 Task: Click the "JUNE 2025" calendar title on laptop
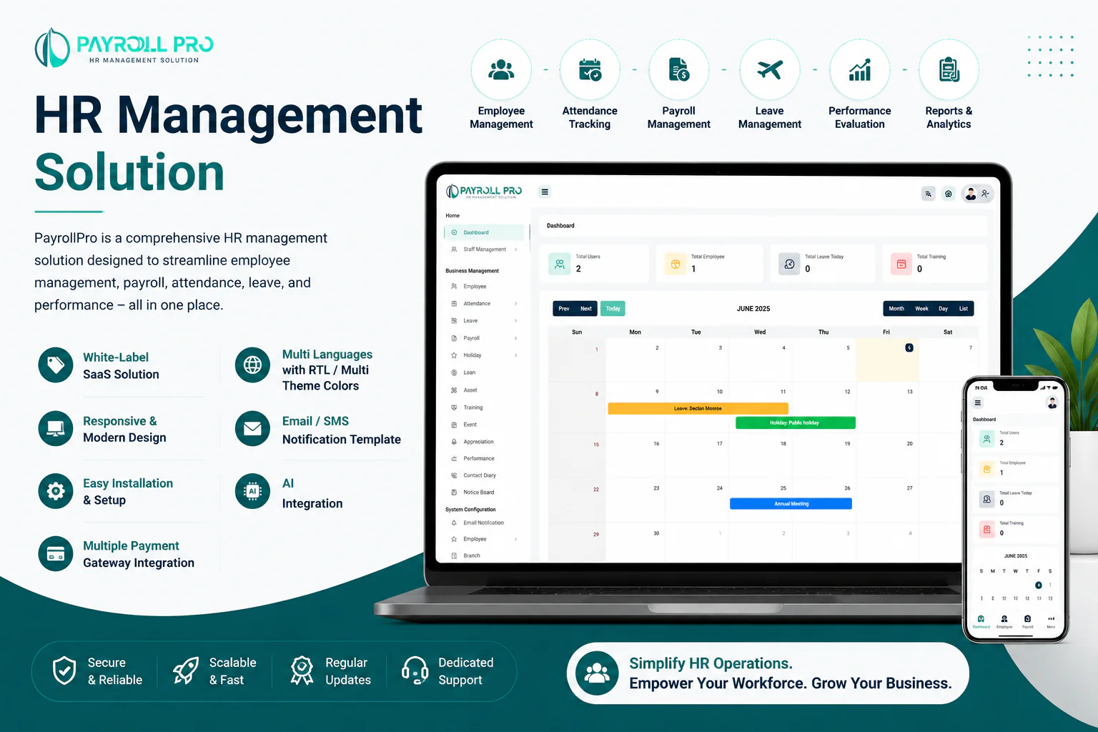click(x=753, y=309)
